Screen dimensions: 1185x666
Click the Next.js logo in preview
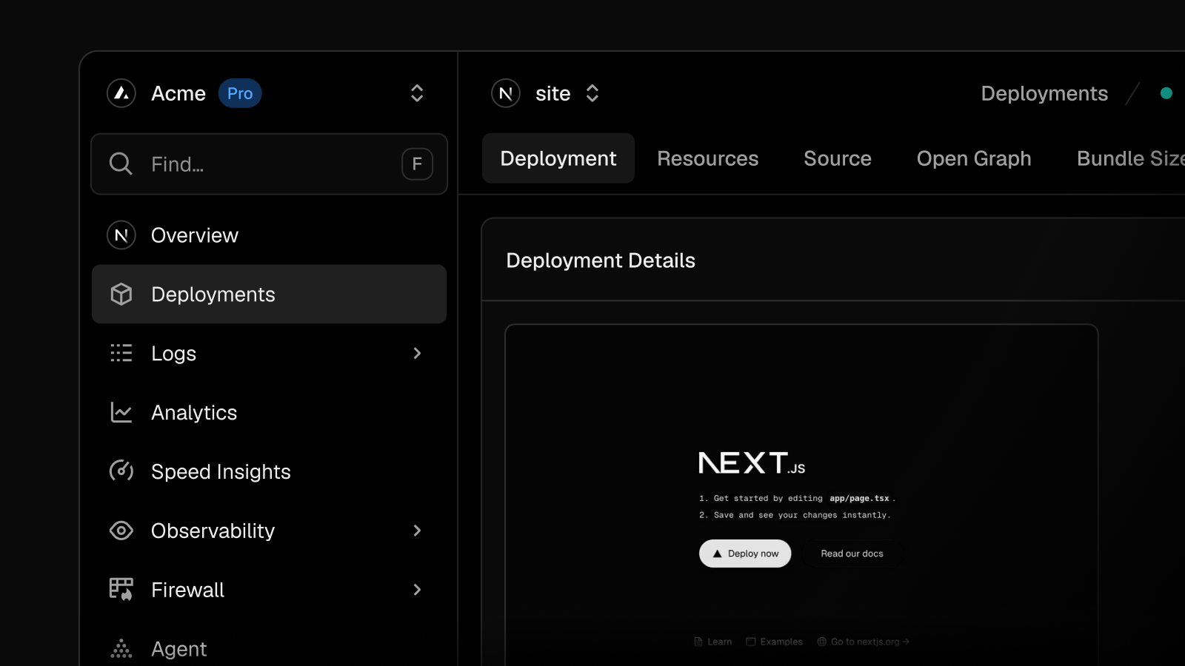pos(752,463)
